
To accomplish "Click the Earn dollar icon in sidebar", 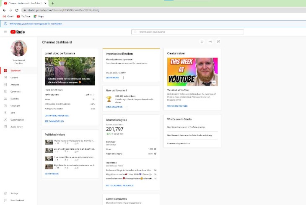I will click(x=5, y=113).
